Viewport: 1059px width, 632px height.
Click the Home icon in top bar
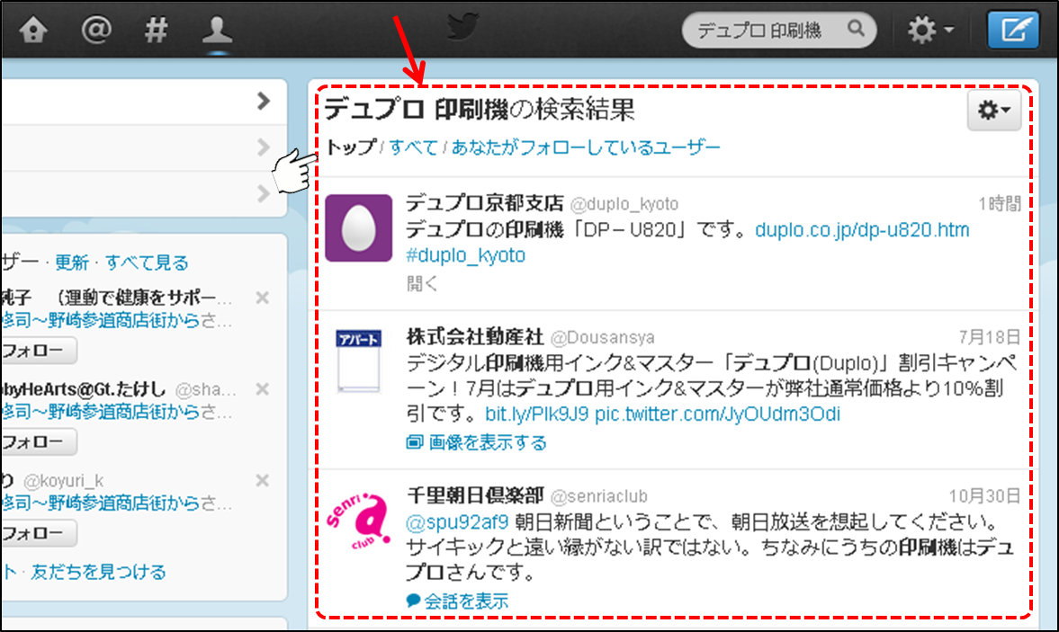[x=33, y=31]
